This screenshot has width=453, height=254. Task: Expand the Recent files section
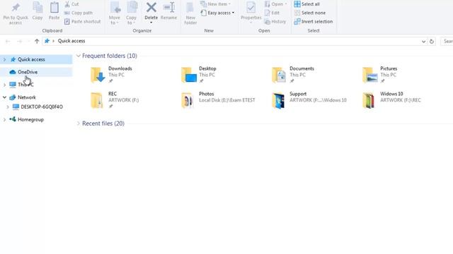79,123
